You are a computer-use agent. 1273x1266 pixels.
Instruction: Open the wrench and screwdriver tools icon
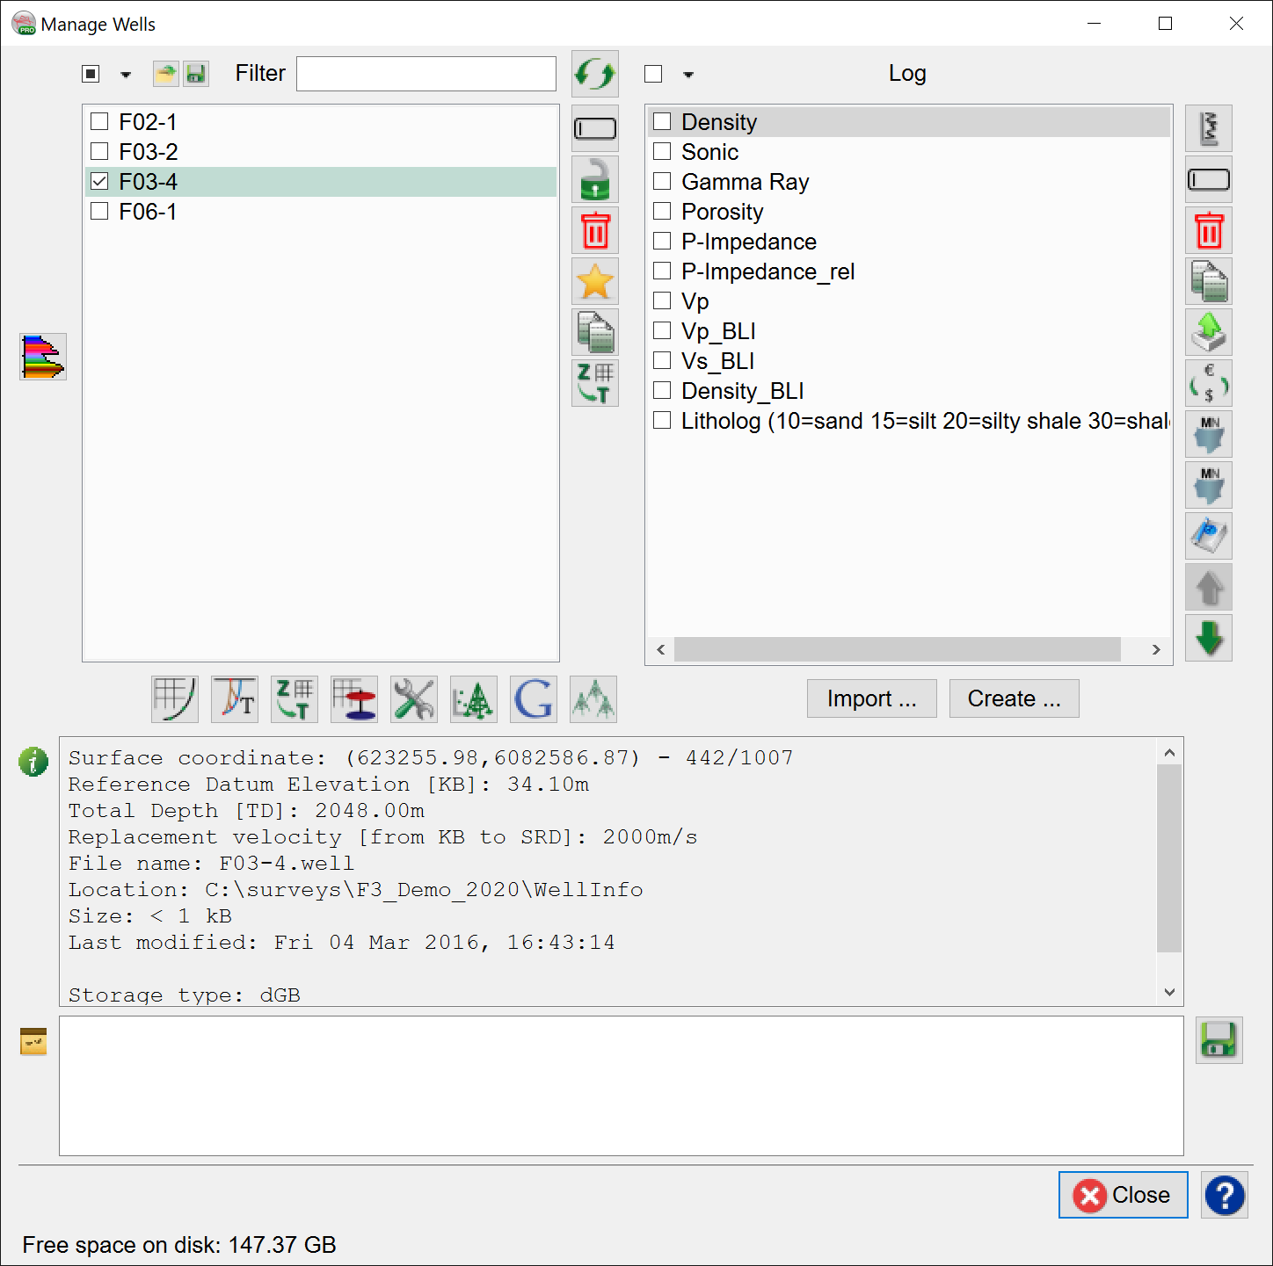pos(413,699)
